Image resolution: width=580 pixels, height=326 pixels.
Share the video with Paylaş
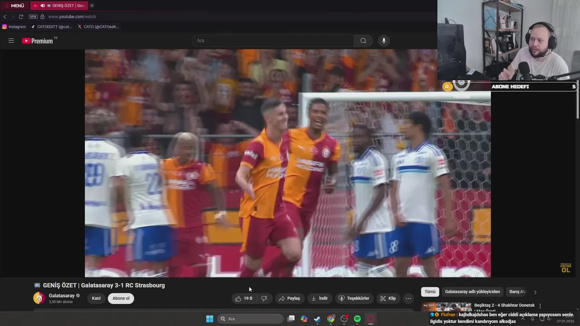click(289, 298)
